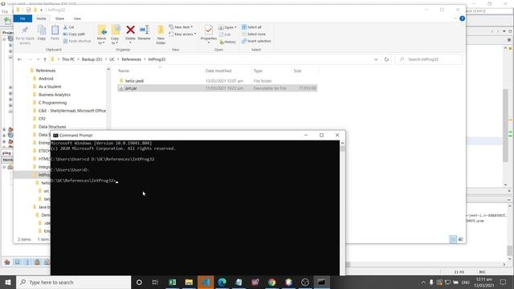Viewport: 514px width, 289px height.
Task: Click References in the address breadcrumb
Action: point(131,59)
